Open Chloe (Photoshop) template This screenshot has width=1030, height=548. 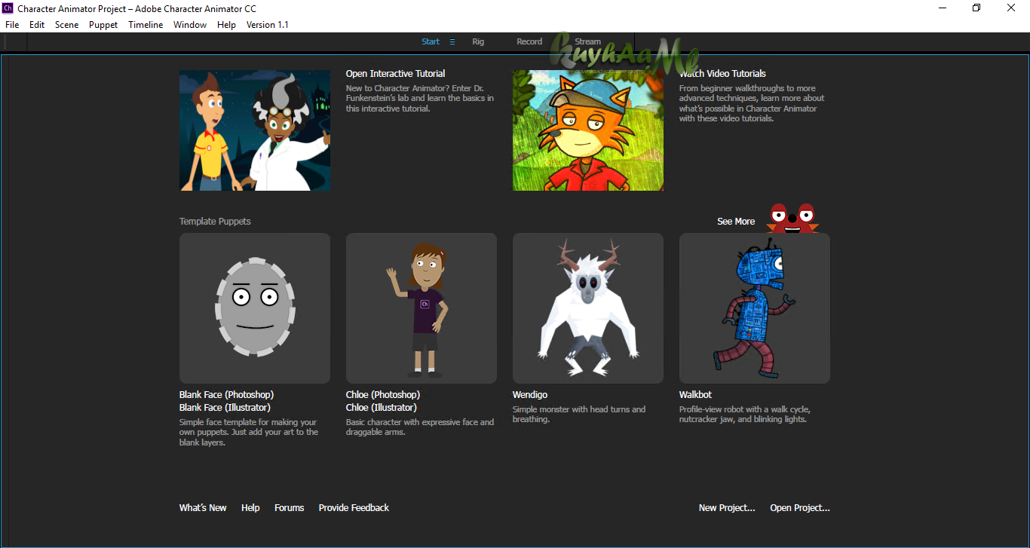pyautogui.click(x=383, y=395)
